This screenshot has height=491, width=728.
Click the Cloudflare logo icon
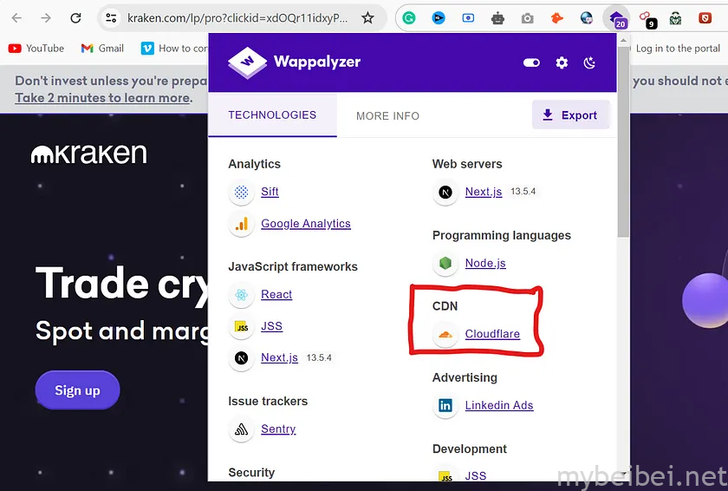pos(445,334)
